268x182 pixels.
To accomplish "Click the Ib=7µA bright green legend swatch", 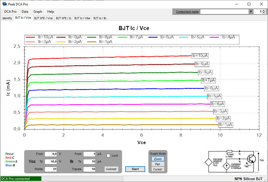I will pos(122,37).
